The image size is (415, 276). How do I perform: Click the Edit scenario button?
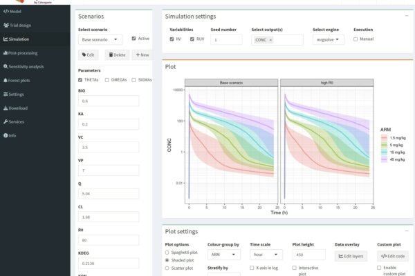point(88,55)
